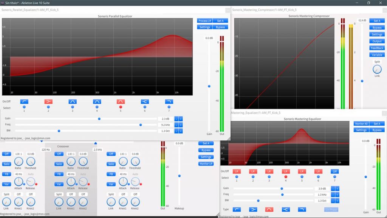
Task: Click Lin Phase button in Mastering Equalizer
Action: [331, 210]
